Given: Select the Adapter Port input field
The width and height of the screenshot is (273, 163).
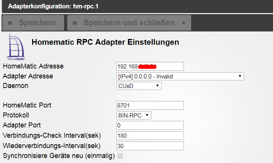Looking at the screenshot, I should click(x=150, y=126).
